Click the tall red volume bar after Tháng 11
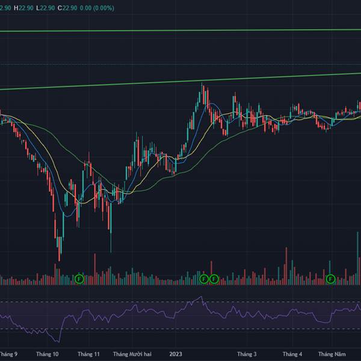The image size is (361, 361). pos(94,270)
